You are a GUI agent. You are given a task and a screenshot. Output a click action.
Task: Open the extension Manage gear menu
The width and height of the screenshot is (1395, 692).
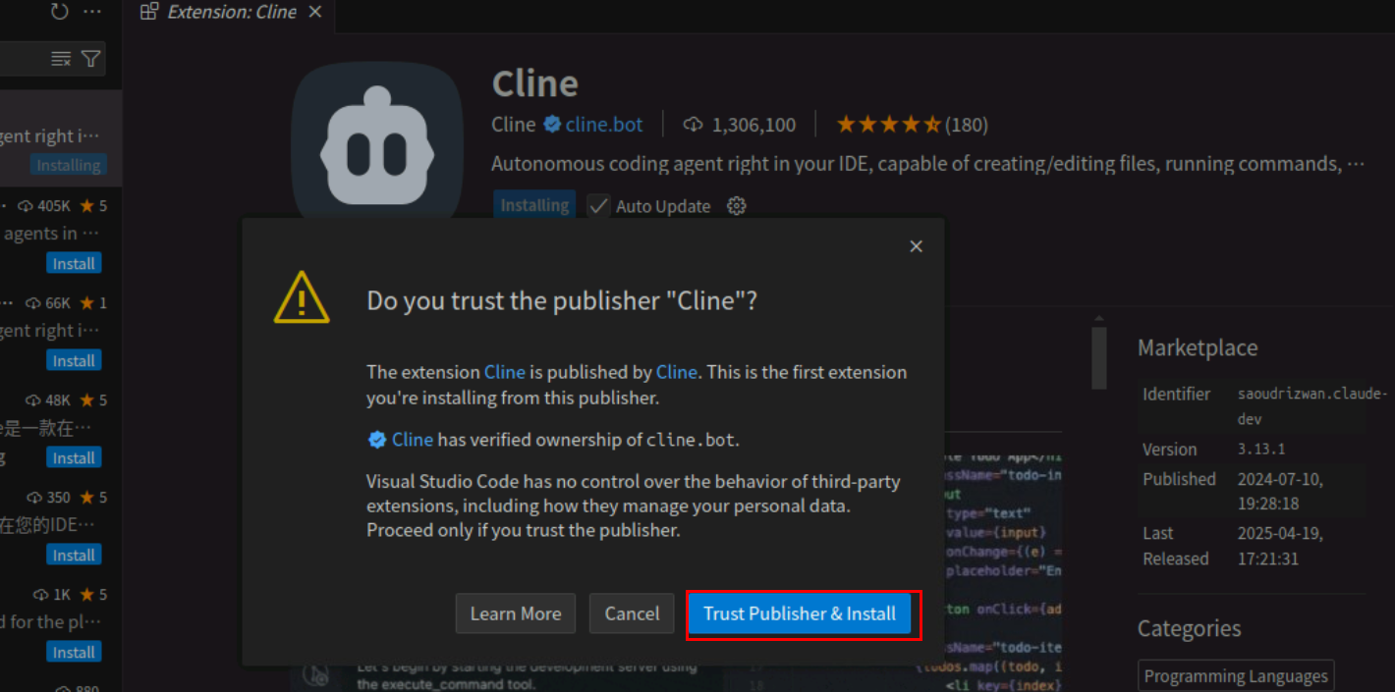(x=737, y=206)
